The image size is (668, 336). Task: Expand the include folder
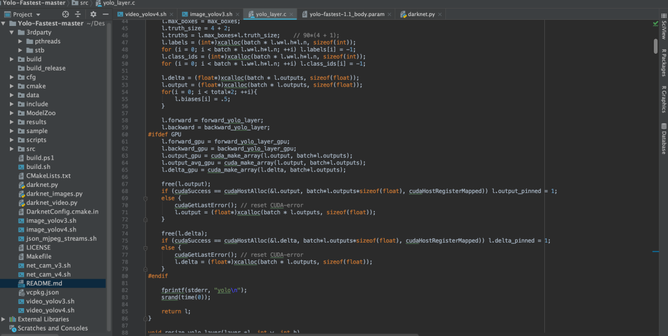coord(12,104)
